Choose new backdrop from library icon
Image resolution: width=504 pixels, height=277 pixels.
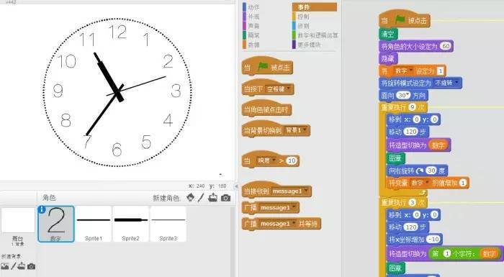tap(4, 266)
